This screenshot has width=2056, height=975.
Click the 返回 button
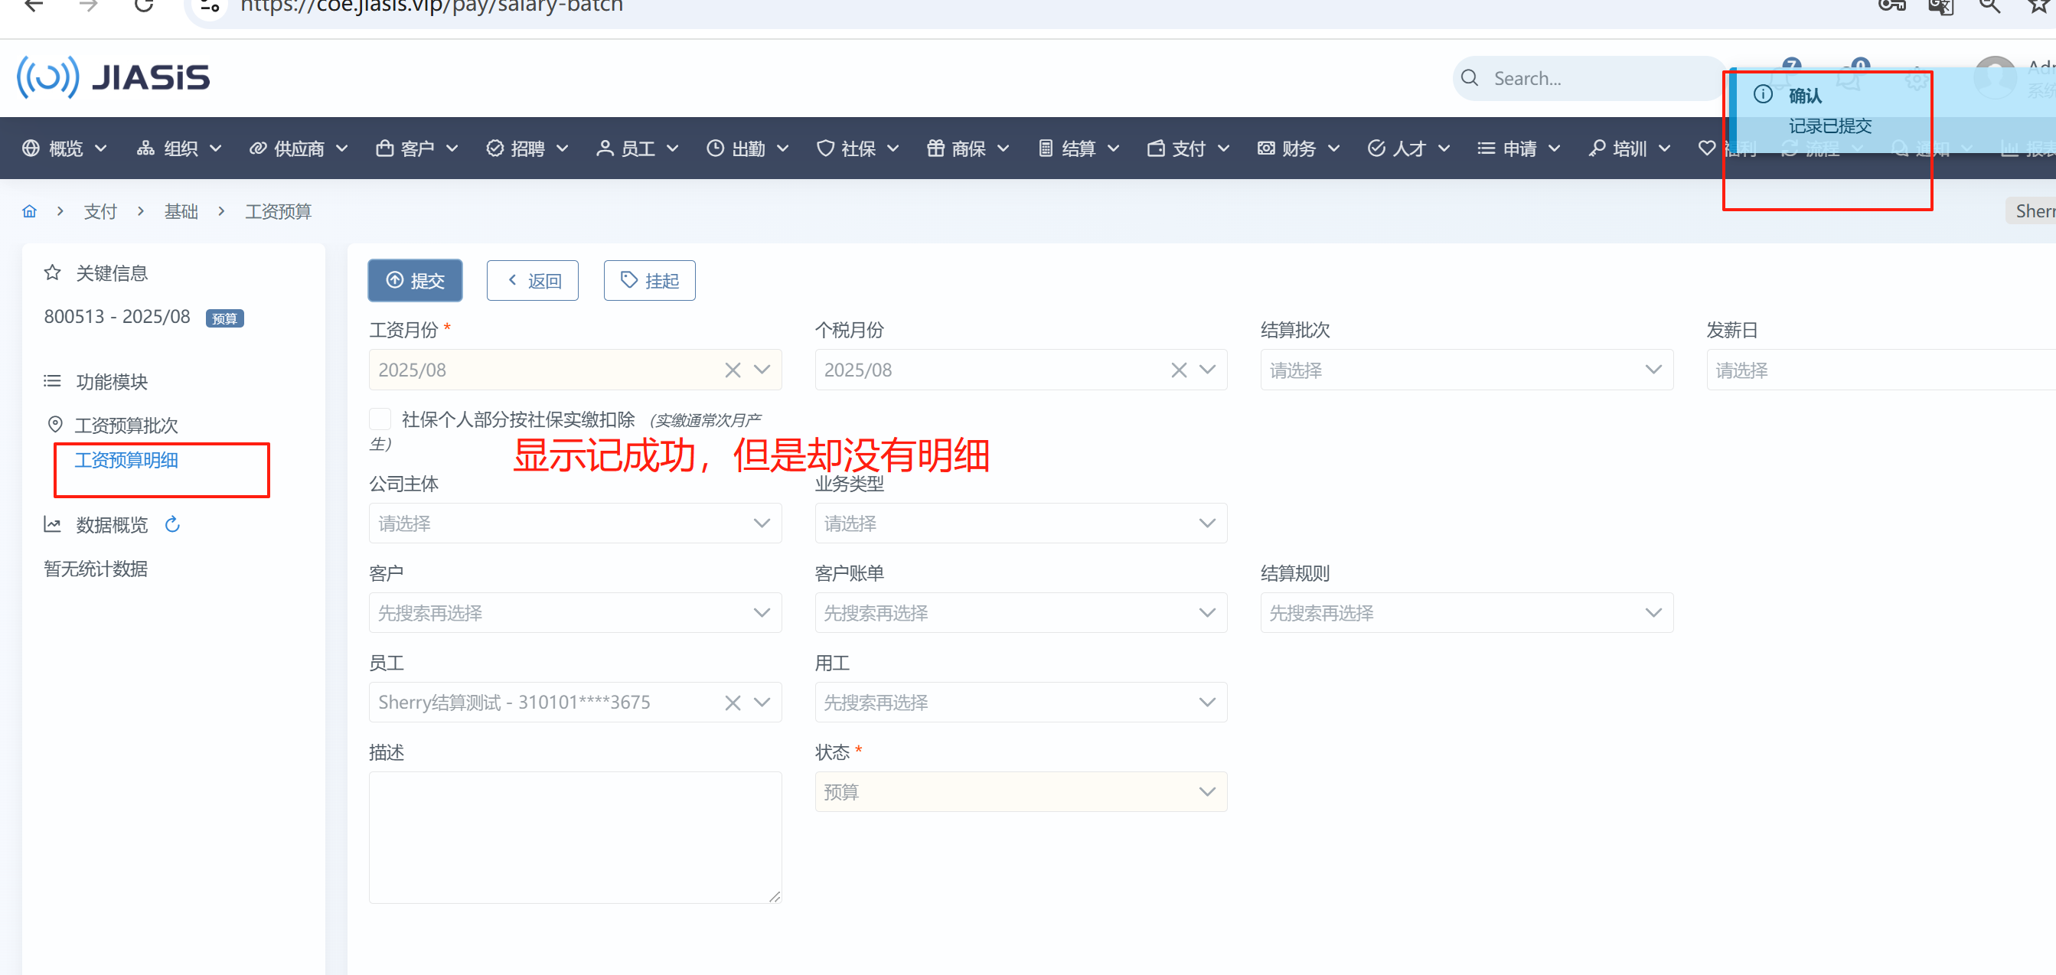(x=532, y=281)
